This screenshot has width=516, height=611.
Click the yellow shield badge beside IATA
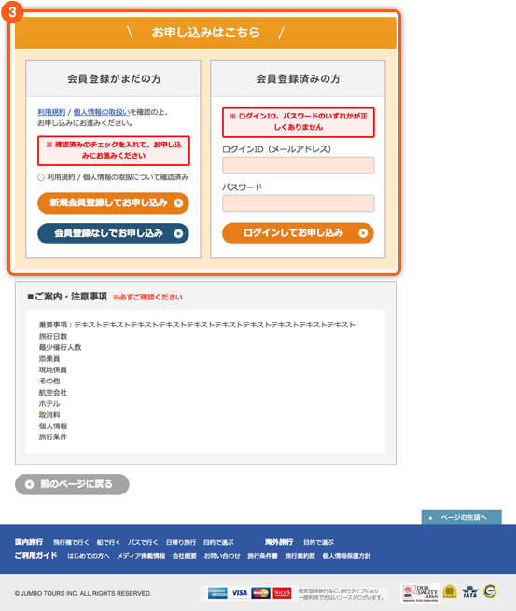450,591
